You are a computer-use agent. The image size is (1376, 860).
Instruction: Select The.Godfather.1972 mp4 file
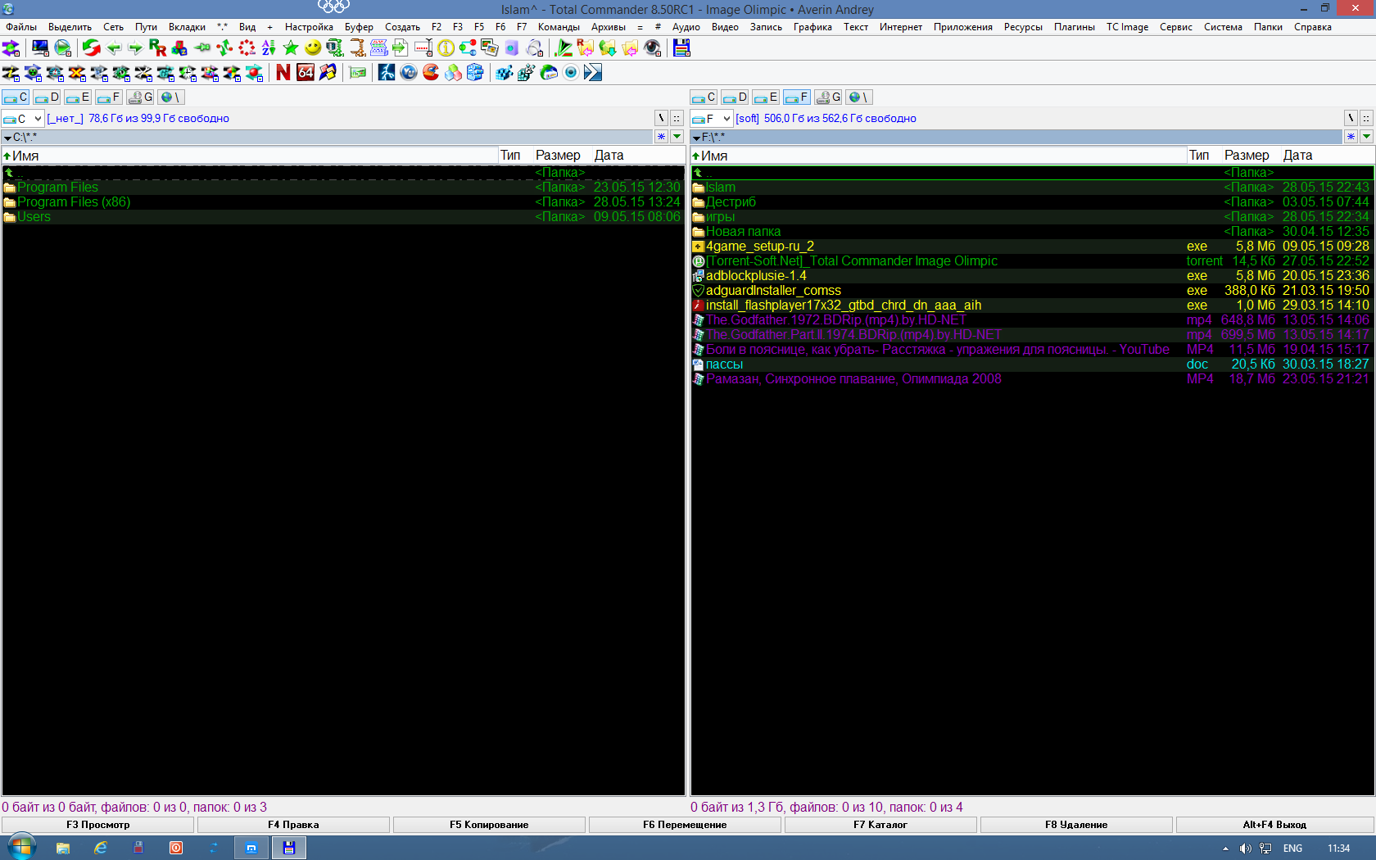1032,320
